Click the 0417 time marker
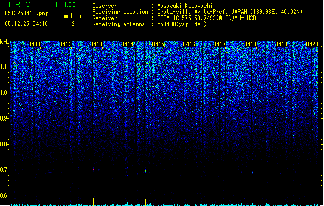324x206 pixels. click(x=219, y=44)
